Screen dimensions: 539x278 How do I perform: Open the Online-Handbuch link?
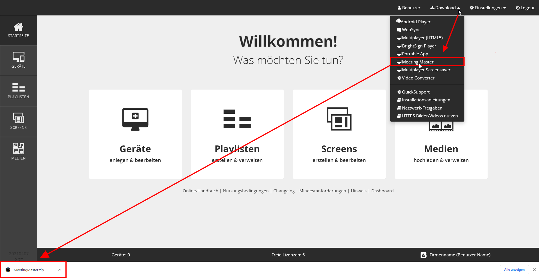point(200,191)
